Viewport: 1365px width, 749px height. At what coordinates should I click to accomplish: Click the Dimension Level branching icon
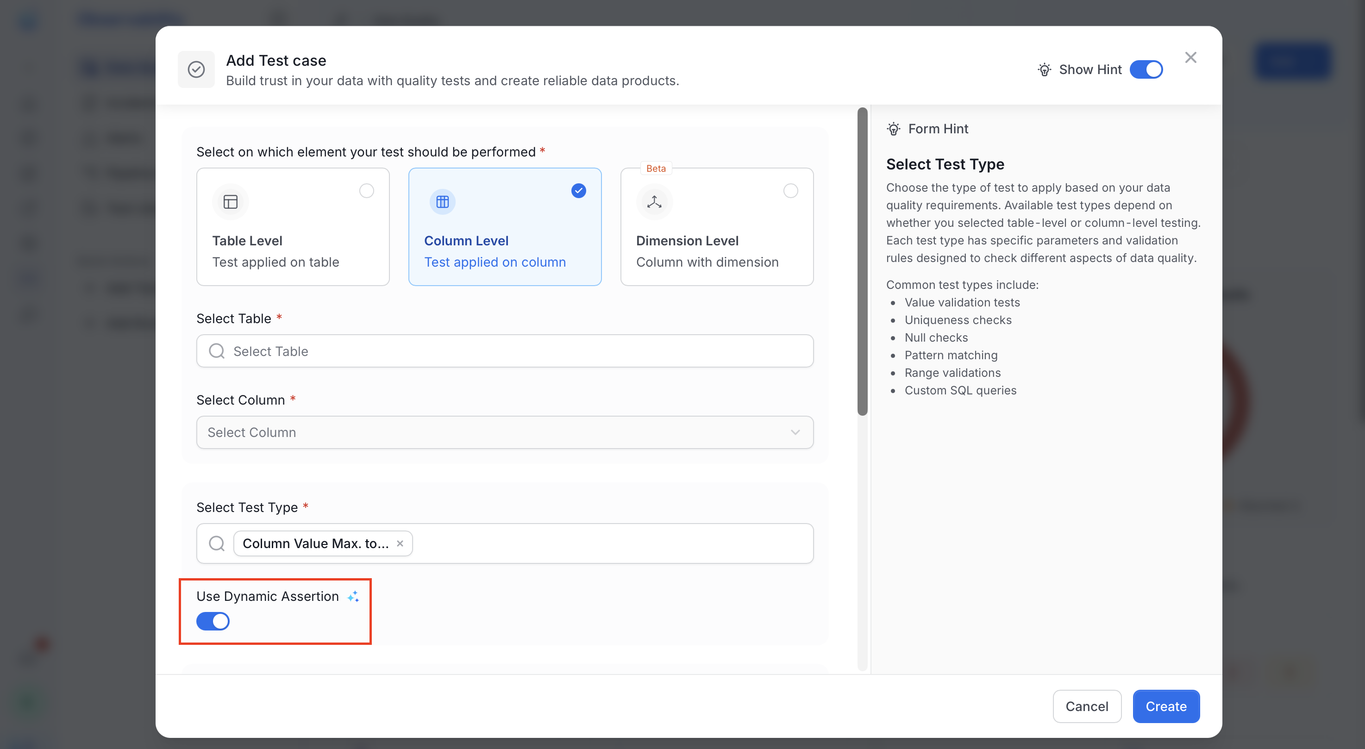click(654, 202)
